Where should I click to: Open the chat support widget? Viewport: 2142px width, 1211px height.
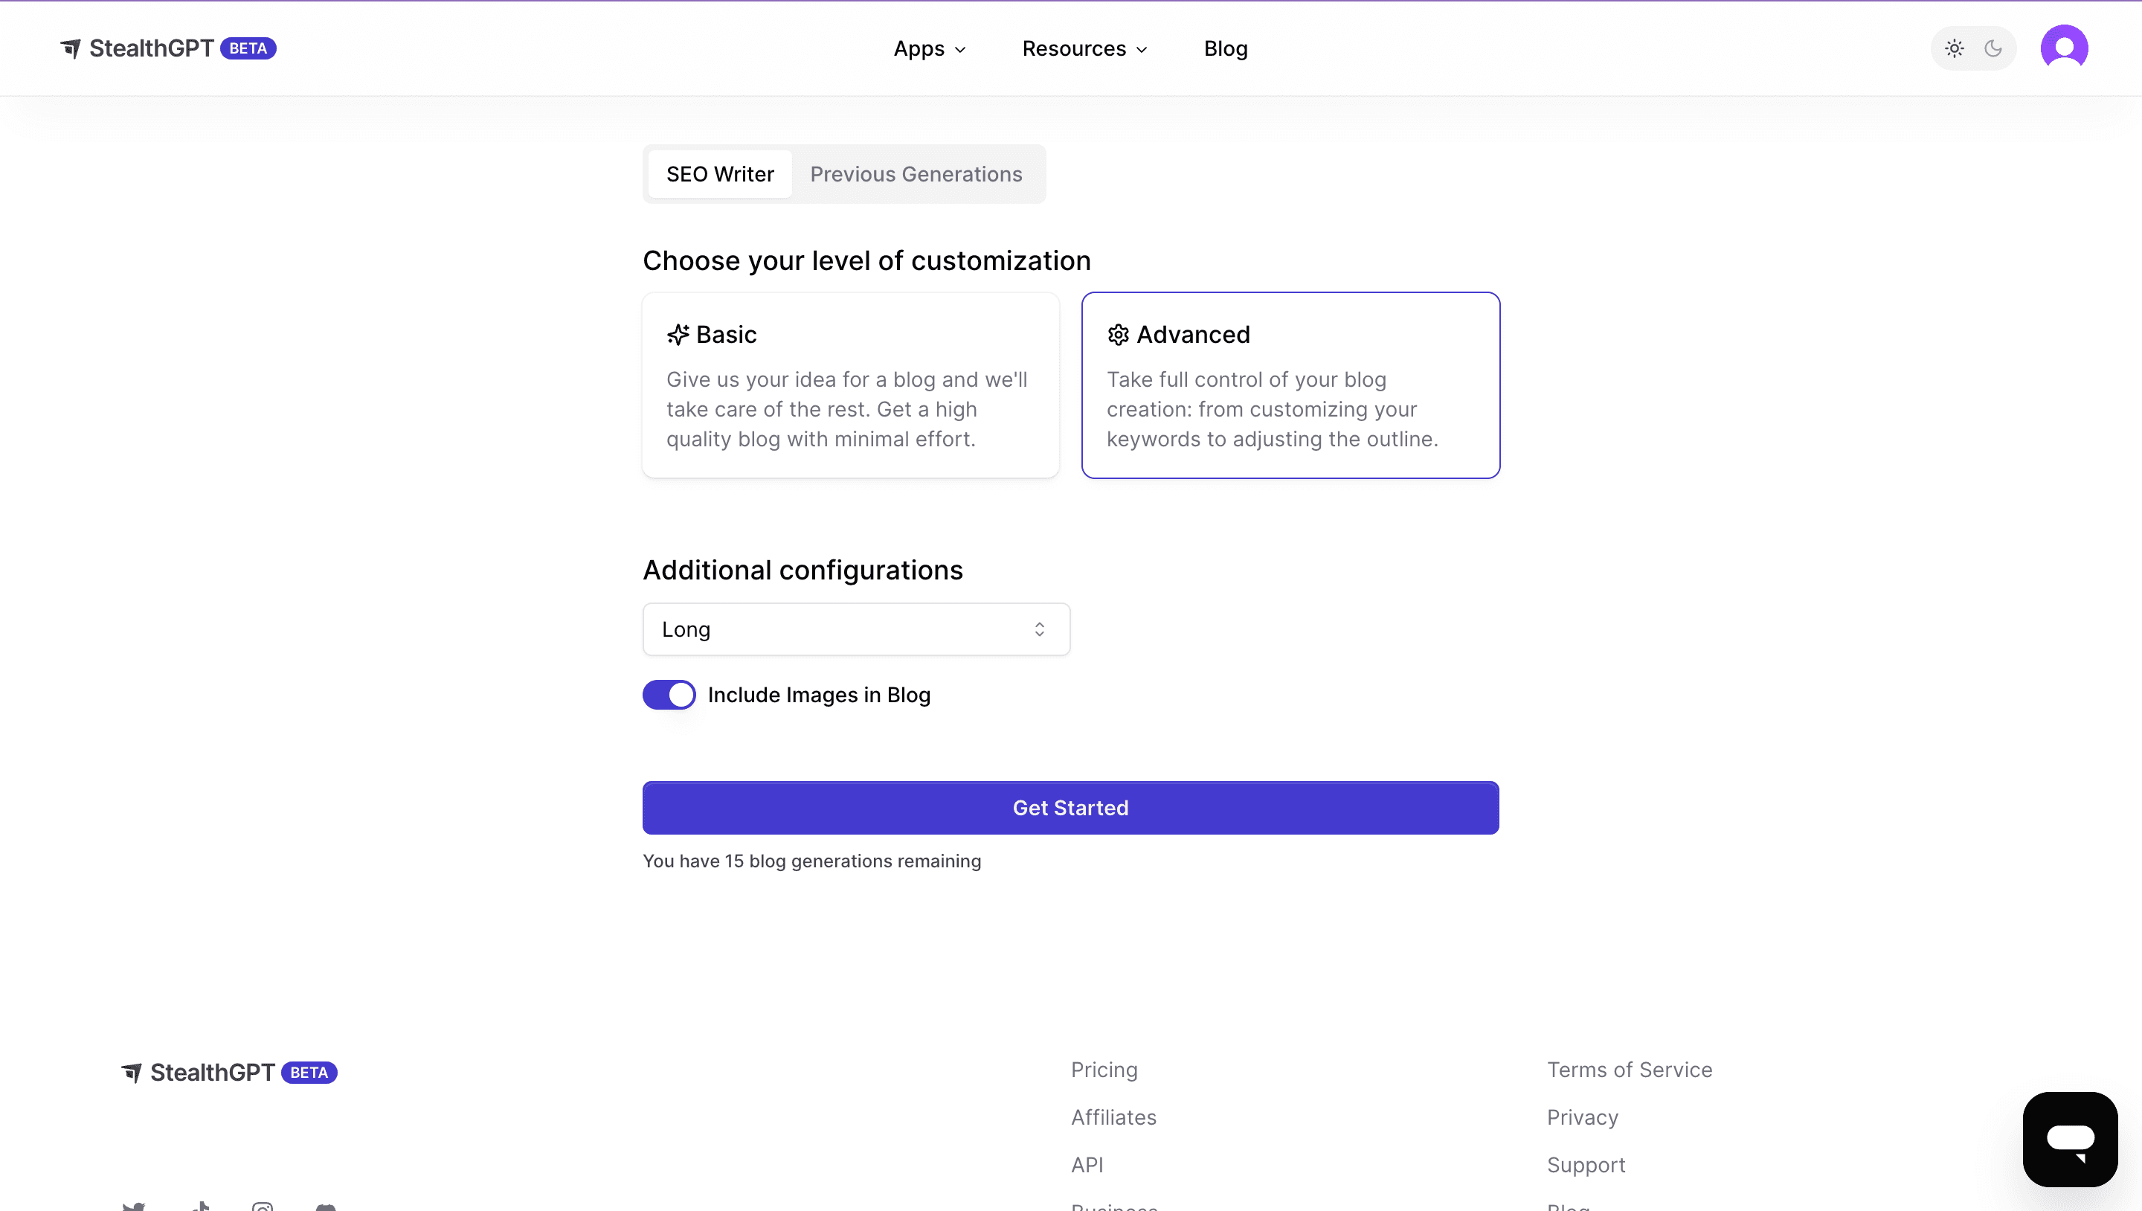tap(2070, 1139)
